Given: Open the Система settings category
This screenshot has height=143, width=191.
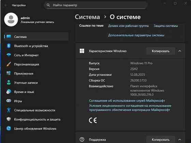Looking at the screenshot, I should pyautogui.click(x=36, y=37).
